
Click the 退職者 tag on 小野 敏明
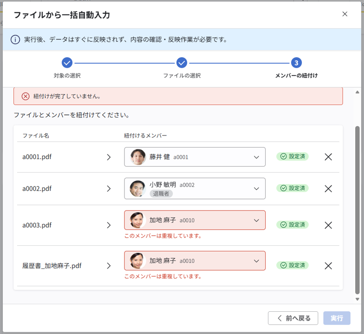click(161, 194)
